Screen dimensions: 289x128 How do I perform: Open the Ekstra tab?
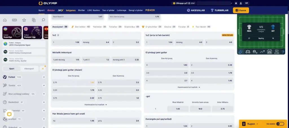[170, 27]
